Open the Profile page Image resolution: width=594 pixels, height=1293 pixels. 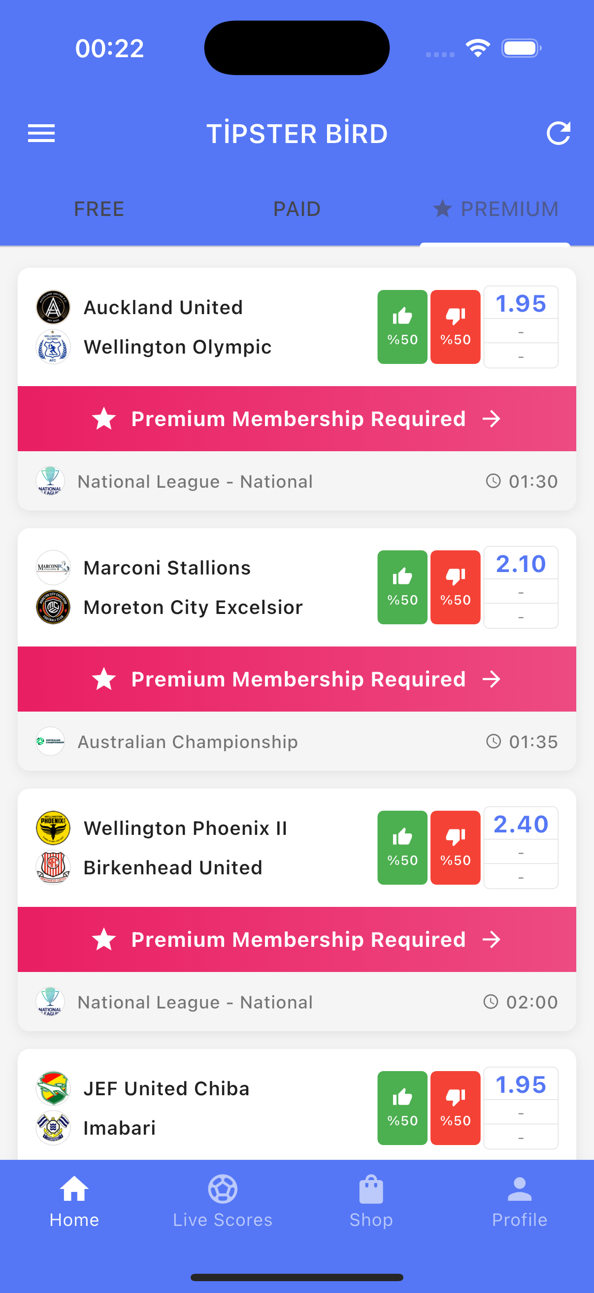[x=519, y=1201]
